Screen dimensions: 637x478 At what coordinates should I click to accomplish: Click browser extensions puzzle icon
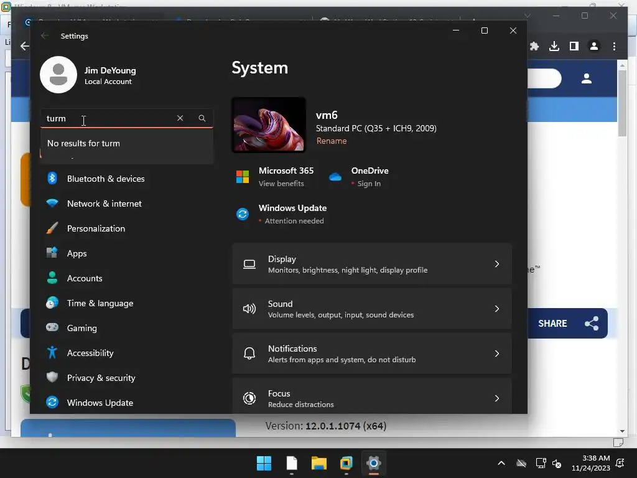point(534,46)
